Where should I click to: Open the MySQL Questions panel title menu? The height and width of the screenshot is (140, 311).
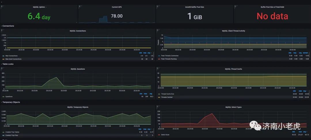click(78, 69)
